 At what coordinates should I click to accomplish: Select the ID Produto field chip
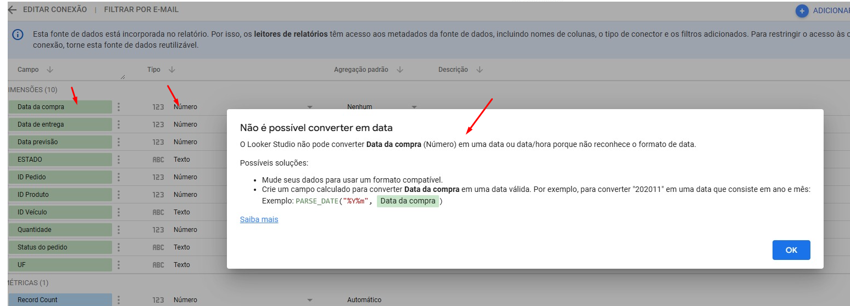pos(60,195)
